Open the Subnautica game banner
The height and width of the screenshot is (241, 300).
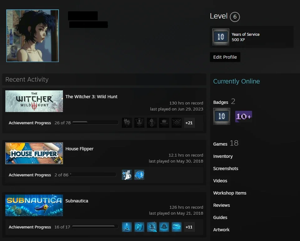point(34,205)
